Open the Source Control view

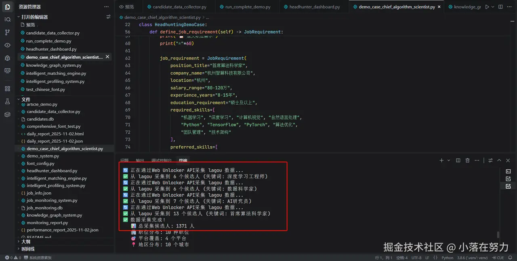click(7, 32)
